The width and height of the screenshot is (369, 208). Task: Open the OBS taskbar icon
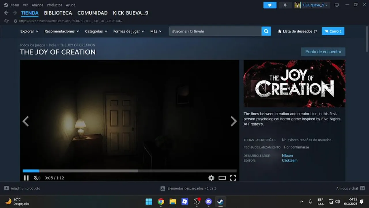[x=197, y=201]
